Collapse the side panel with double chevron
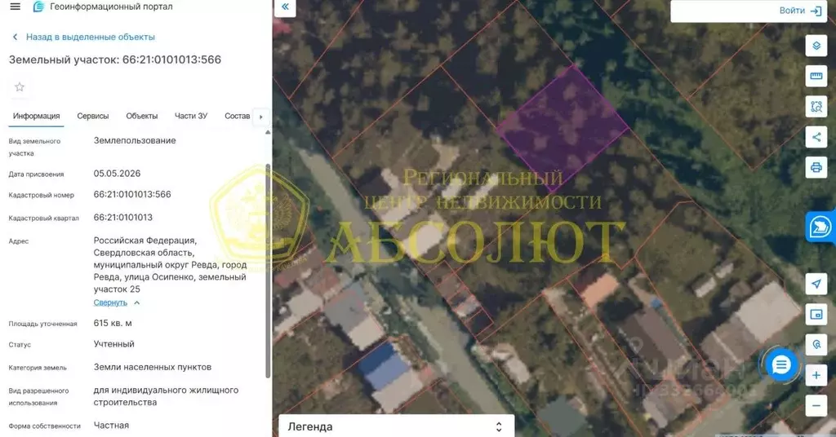 coord(285,7)
